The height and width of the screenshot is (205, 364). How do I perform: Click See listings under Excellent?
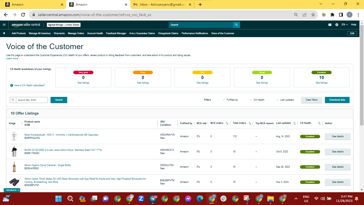click(x=321, y=83)
